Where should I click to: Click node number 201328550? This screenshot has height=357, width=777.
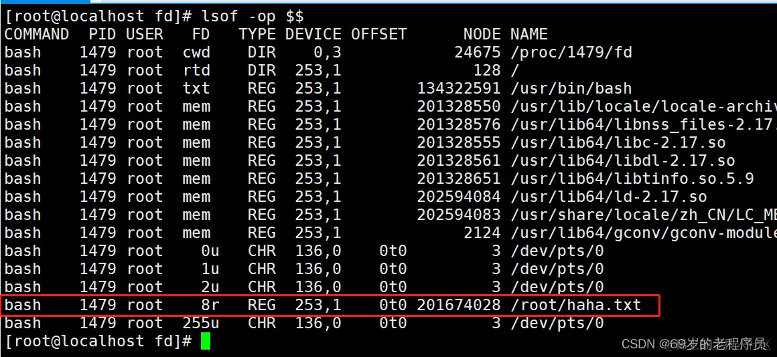tap(458, 106)
